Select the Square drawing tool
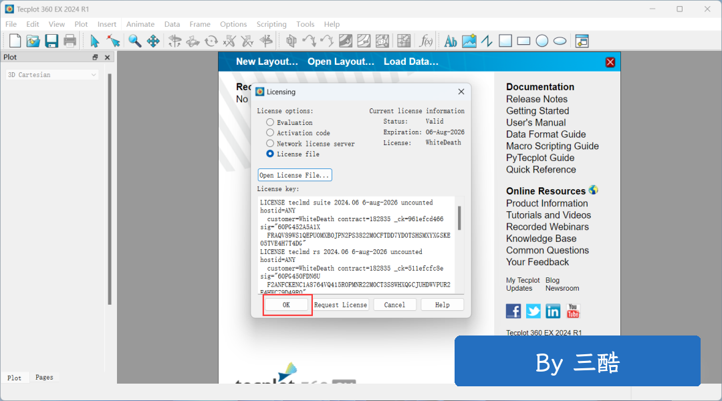Screen dimensions: 722x401 coord(505,41)
